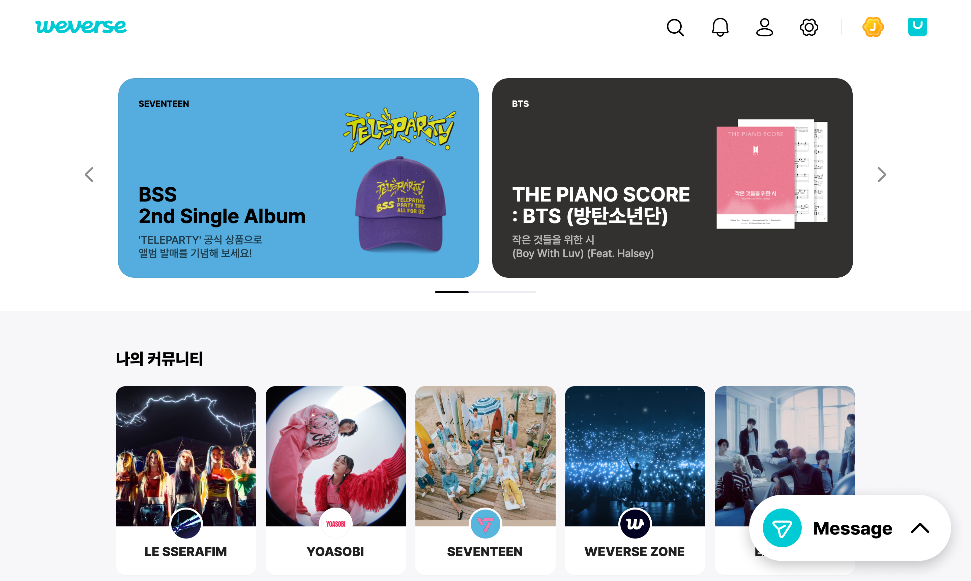Click the SEVENTEEN community round logo badge

485,524
